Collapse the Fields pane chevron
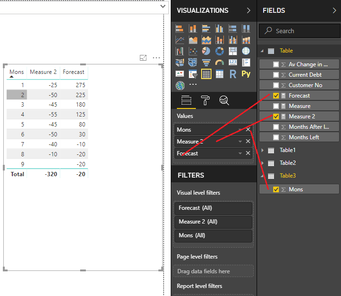 coord(334,10)
